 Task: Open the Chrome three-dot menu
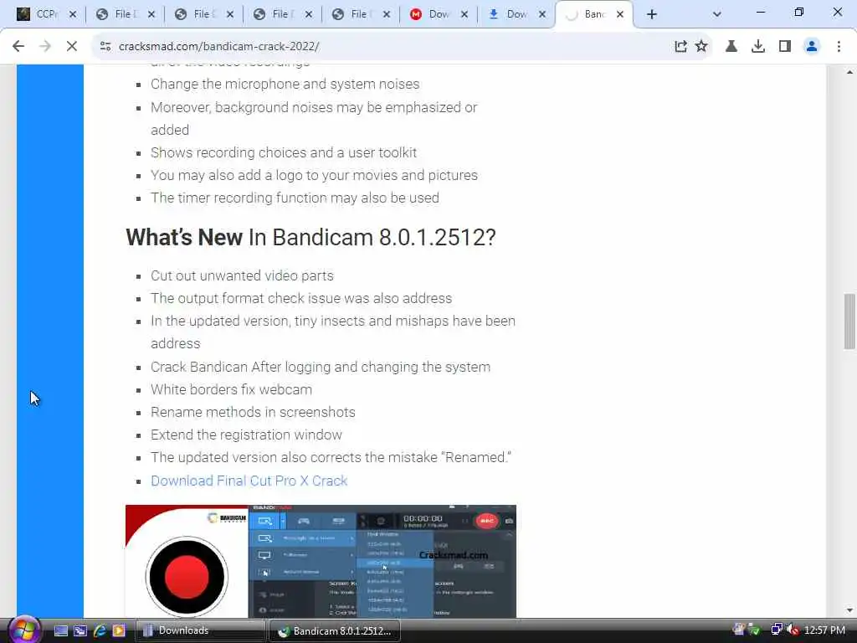(839, 47)
